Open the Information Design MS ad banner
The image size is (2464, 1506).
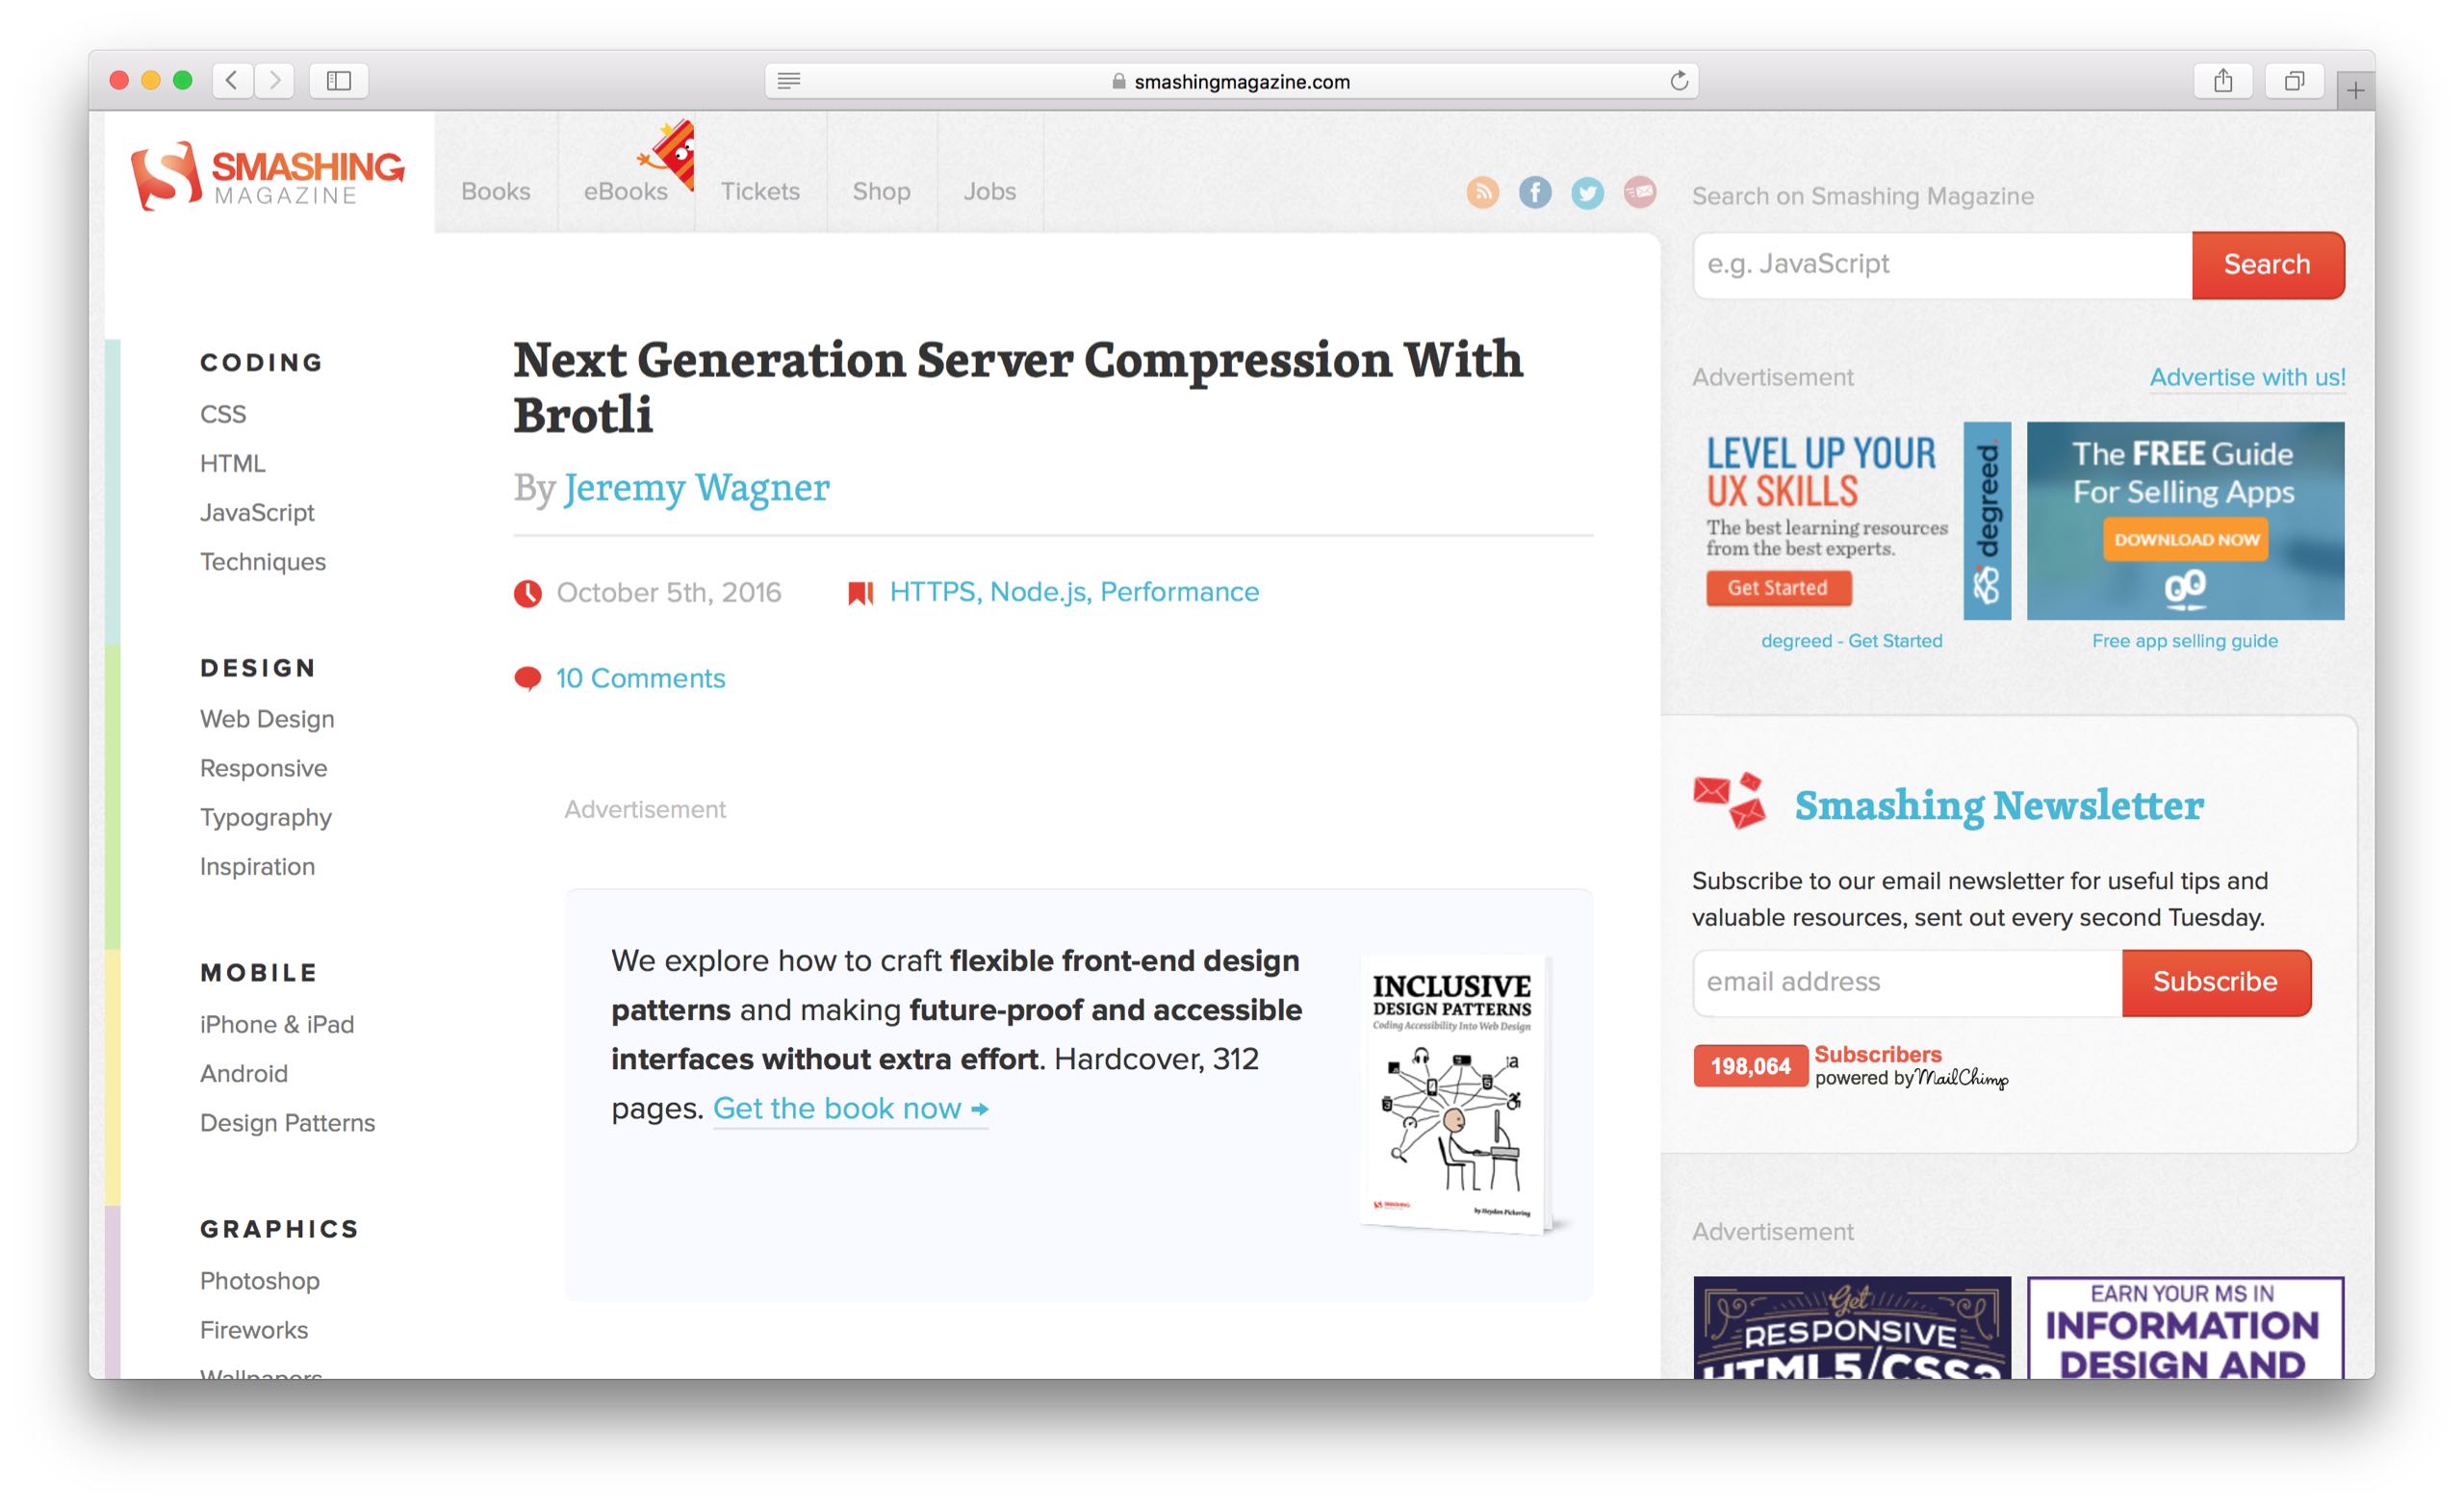click(2185, 1327)
